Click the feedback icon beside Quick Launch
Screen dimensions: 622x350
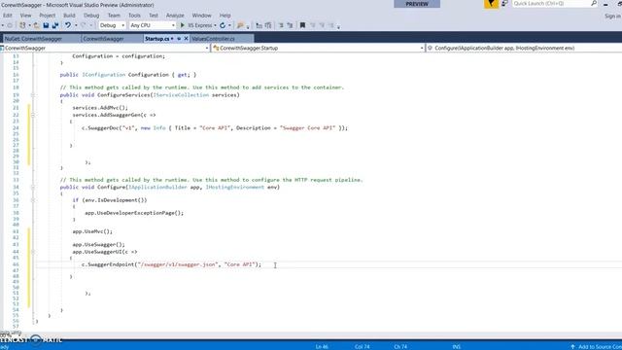[x=504, y=4]
